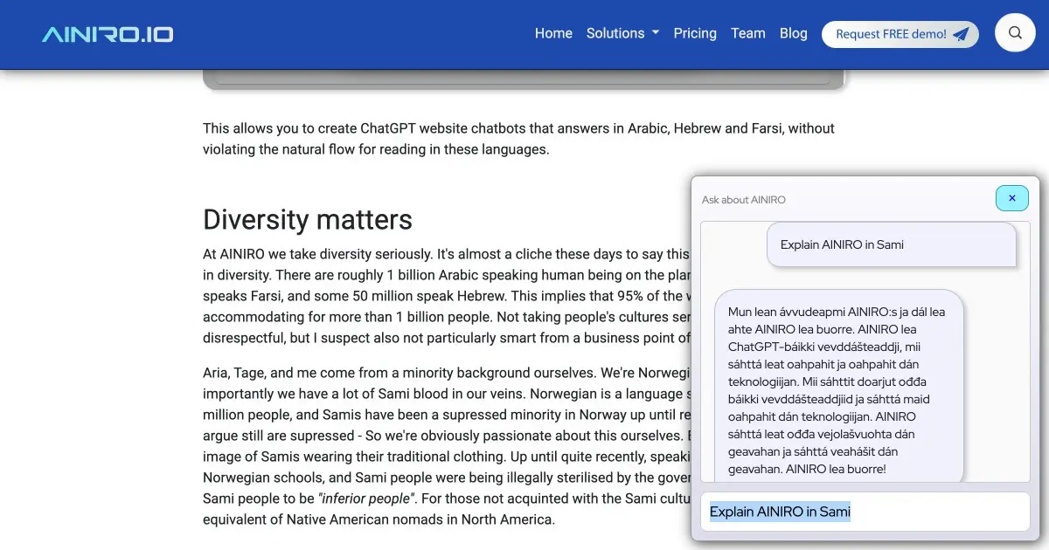Click the paper plane icon on demo button
Image resolution: width=1049 pixels, height=550 pixels.
(x=962, y=34)
